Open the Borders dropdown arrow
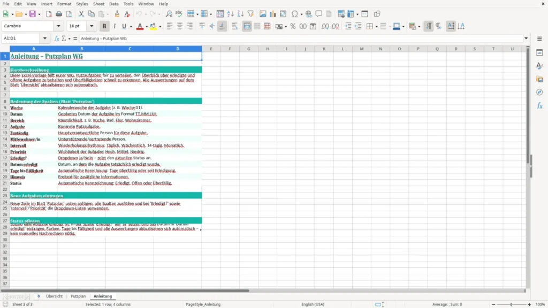This screenshot has width=548, height=308. (x=376, y=27)
